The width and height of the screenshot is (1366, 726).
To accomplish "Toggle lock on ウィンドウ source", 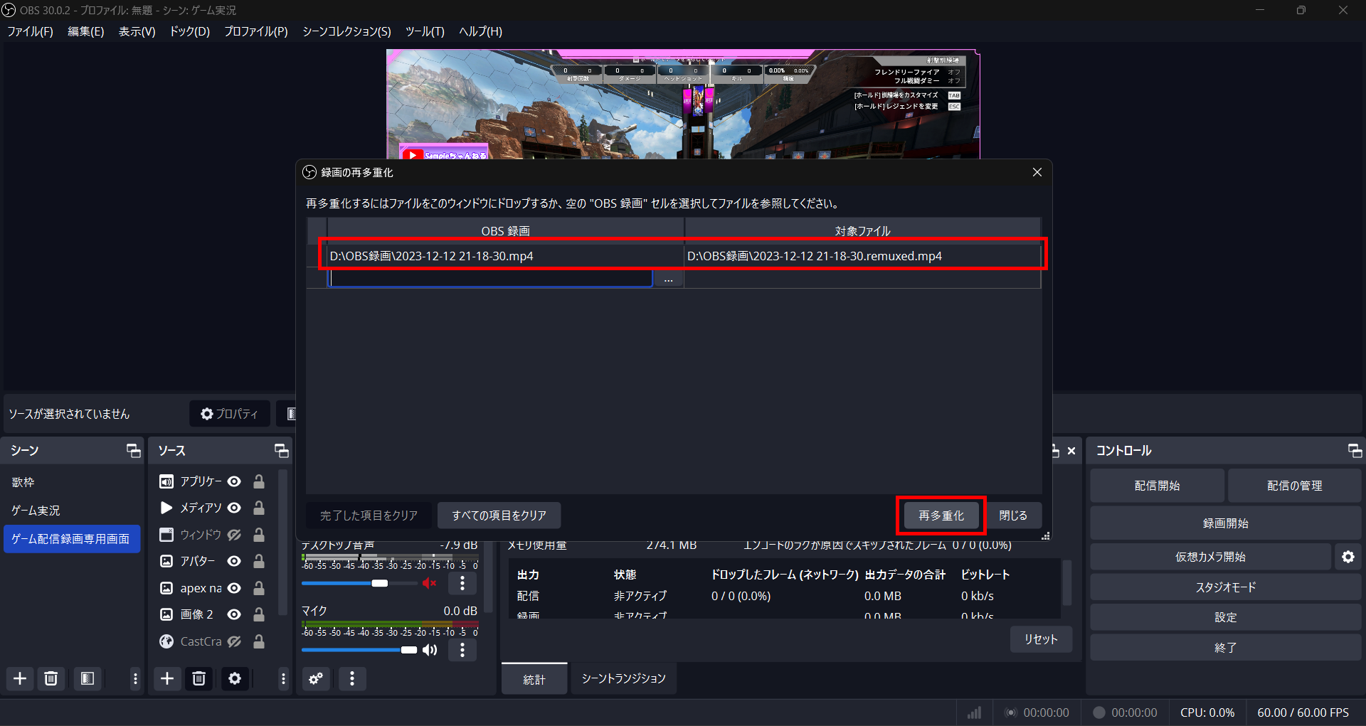I will pos(259,535).
